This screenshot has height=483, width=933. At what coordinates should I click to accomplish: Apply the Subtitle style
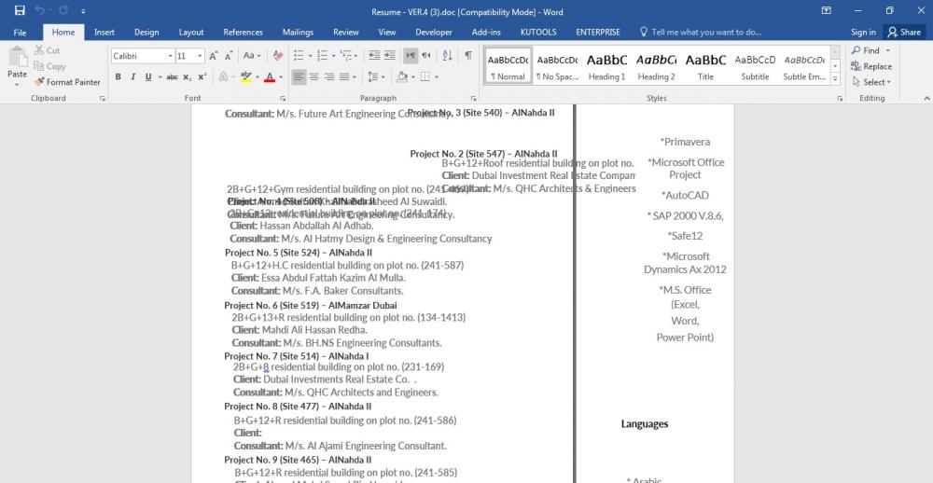point(755,65)
